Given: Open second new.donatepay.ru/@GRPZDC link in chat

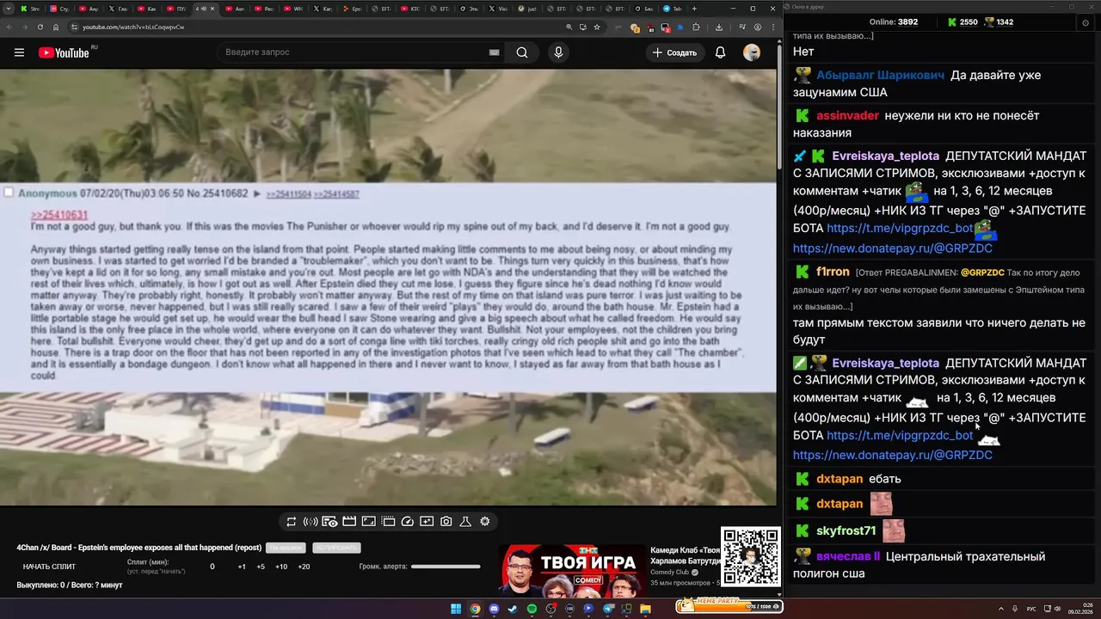Looking at the screenshot, I should point(892,455).
